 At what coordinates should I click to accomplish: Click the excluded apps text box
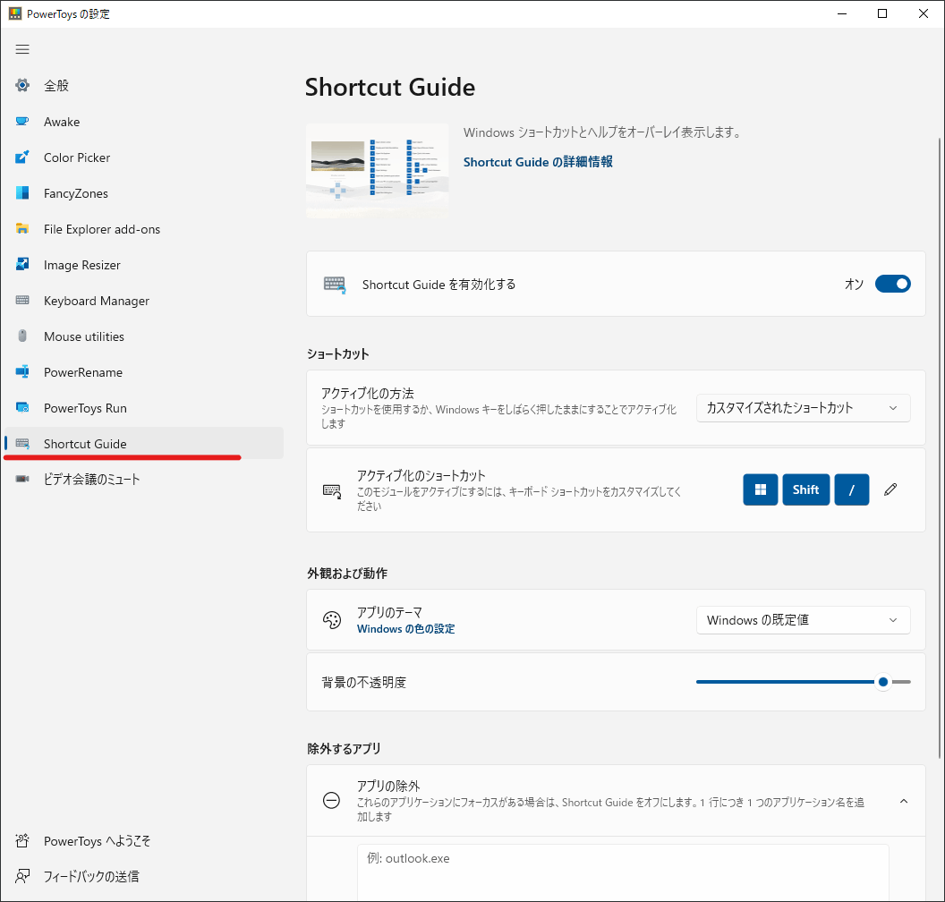pos(623,872)
